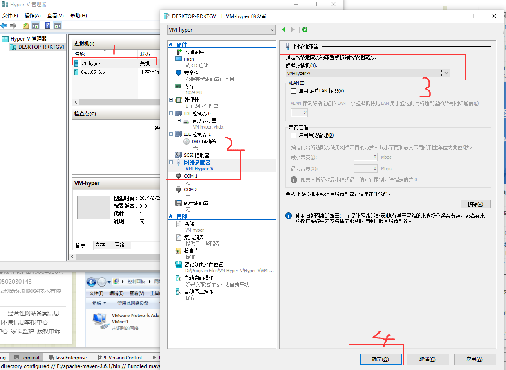
Task: Select the DVD 驱动器 item
Action: [x=204, y=142]
